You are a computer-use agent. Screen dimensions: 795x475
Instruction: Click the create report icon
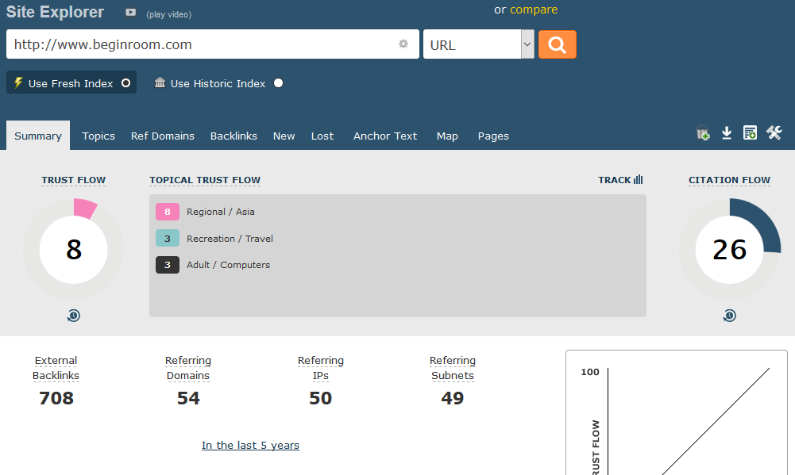tap(750, 132)
